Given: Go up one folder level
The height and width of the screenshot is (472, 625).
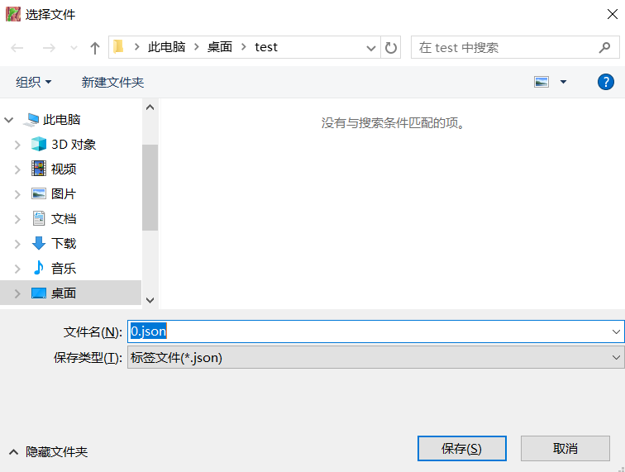Looking at the screenshot, I should [95, 48].
